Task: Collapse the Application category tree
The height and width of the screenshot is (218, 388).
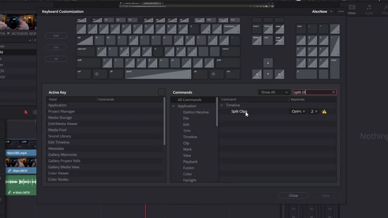Action: 173,106
